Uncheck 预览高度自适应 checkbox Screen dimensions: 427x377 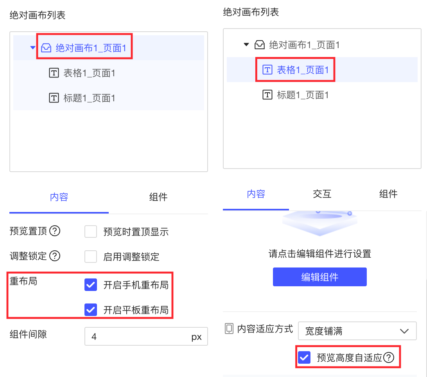[304, 357]
